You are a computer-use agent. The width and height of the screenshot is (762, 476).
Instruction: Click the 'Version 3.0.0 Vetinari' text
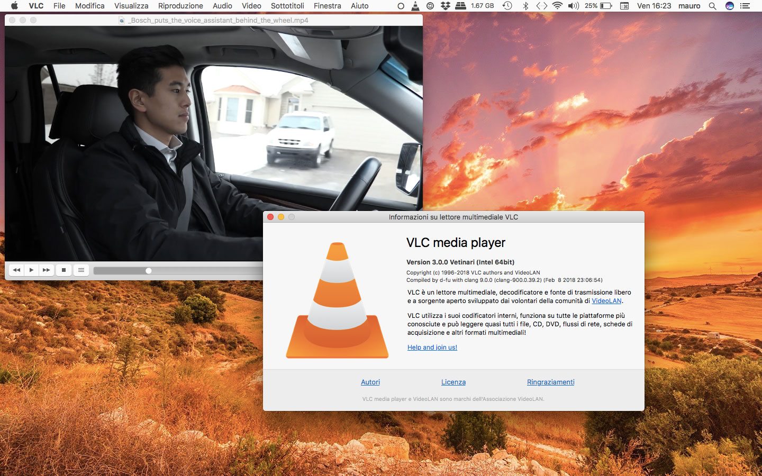point(460,262)
